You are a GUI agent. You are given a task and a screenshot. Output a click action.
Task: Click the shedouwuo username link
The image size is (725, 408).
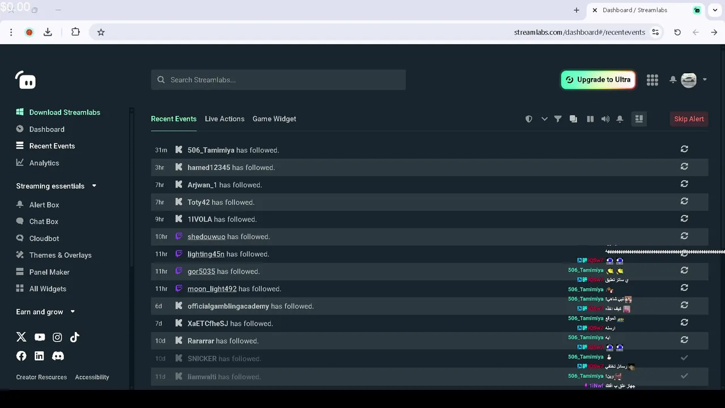click(206, 237)
